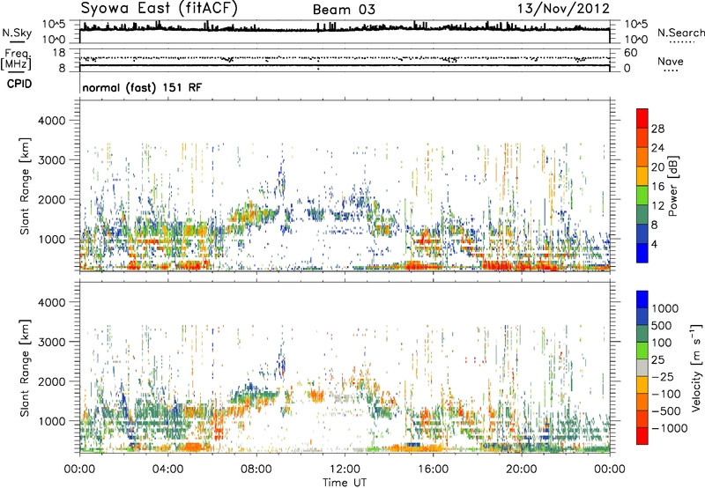Select the 'CPID' row label
This screenshot has width=705, height=488.
click(19, 84)
